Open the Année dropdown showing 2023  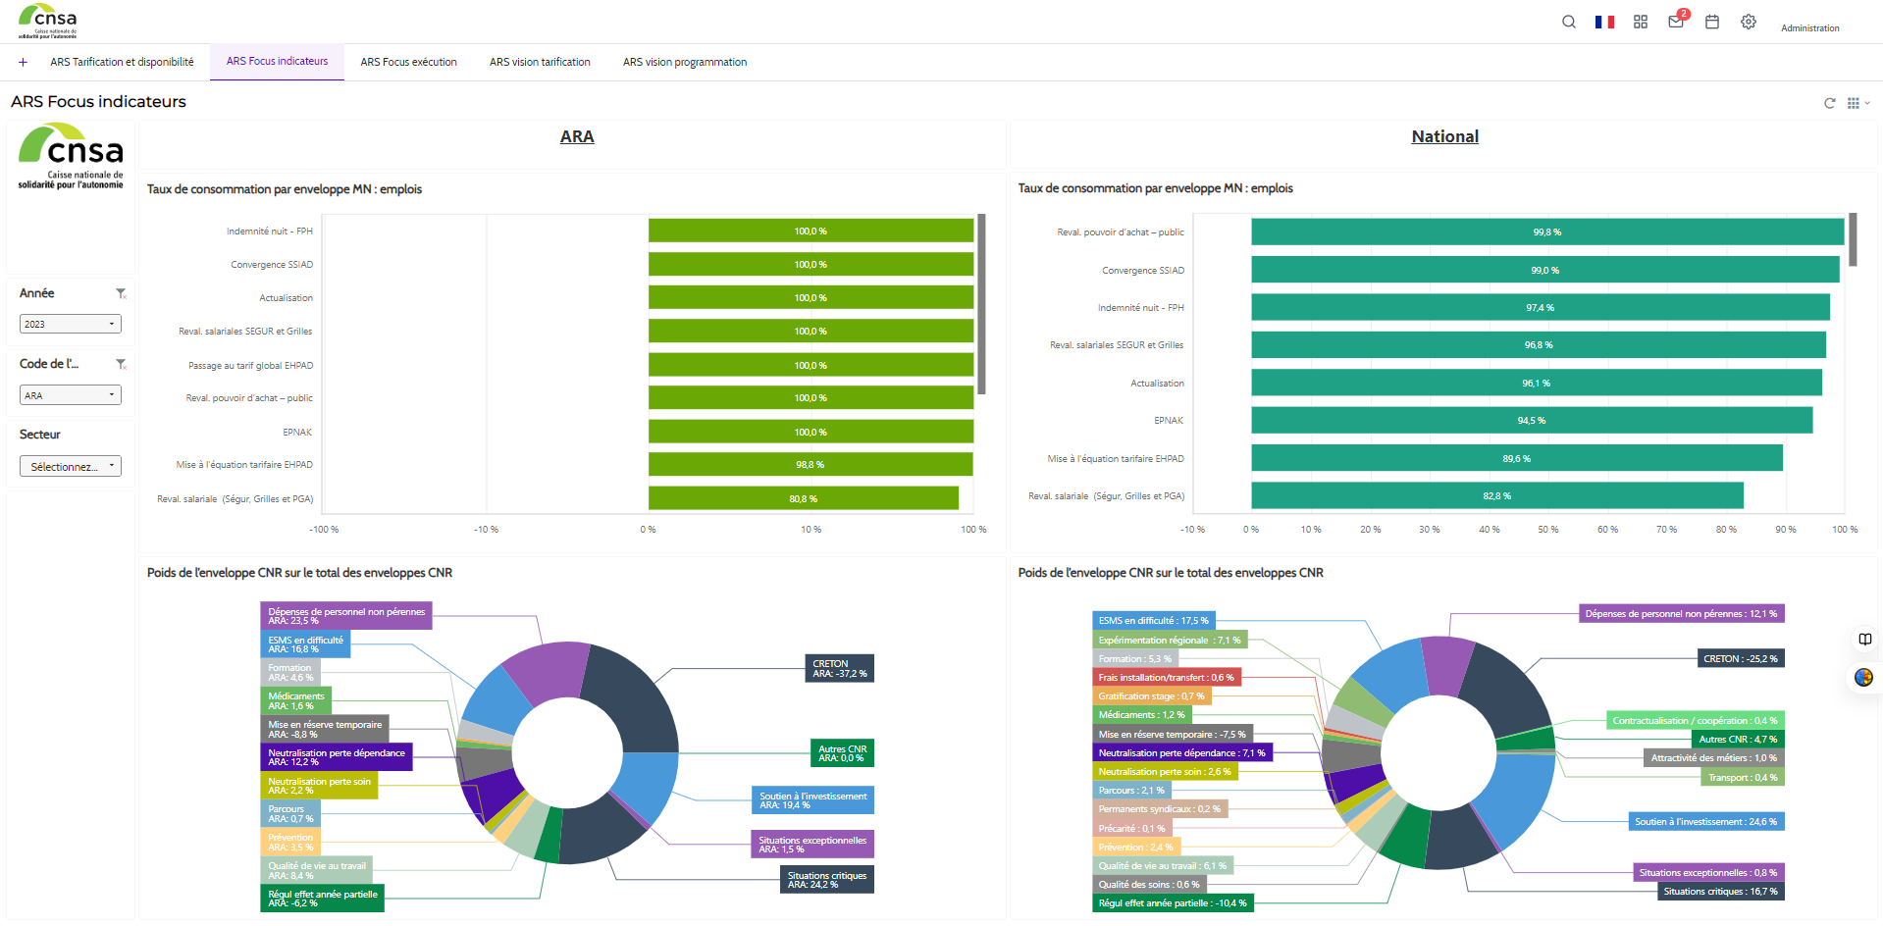(70, 323)
